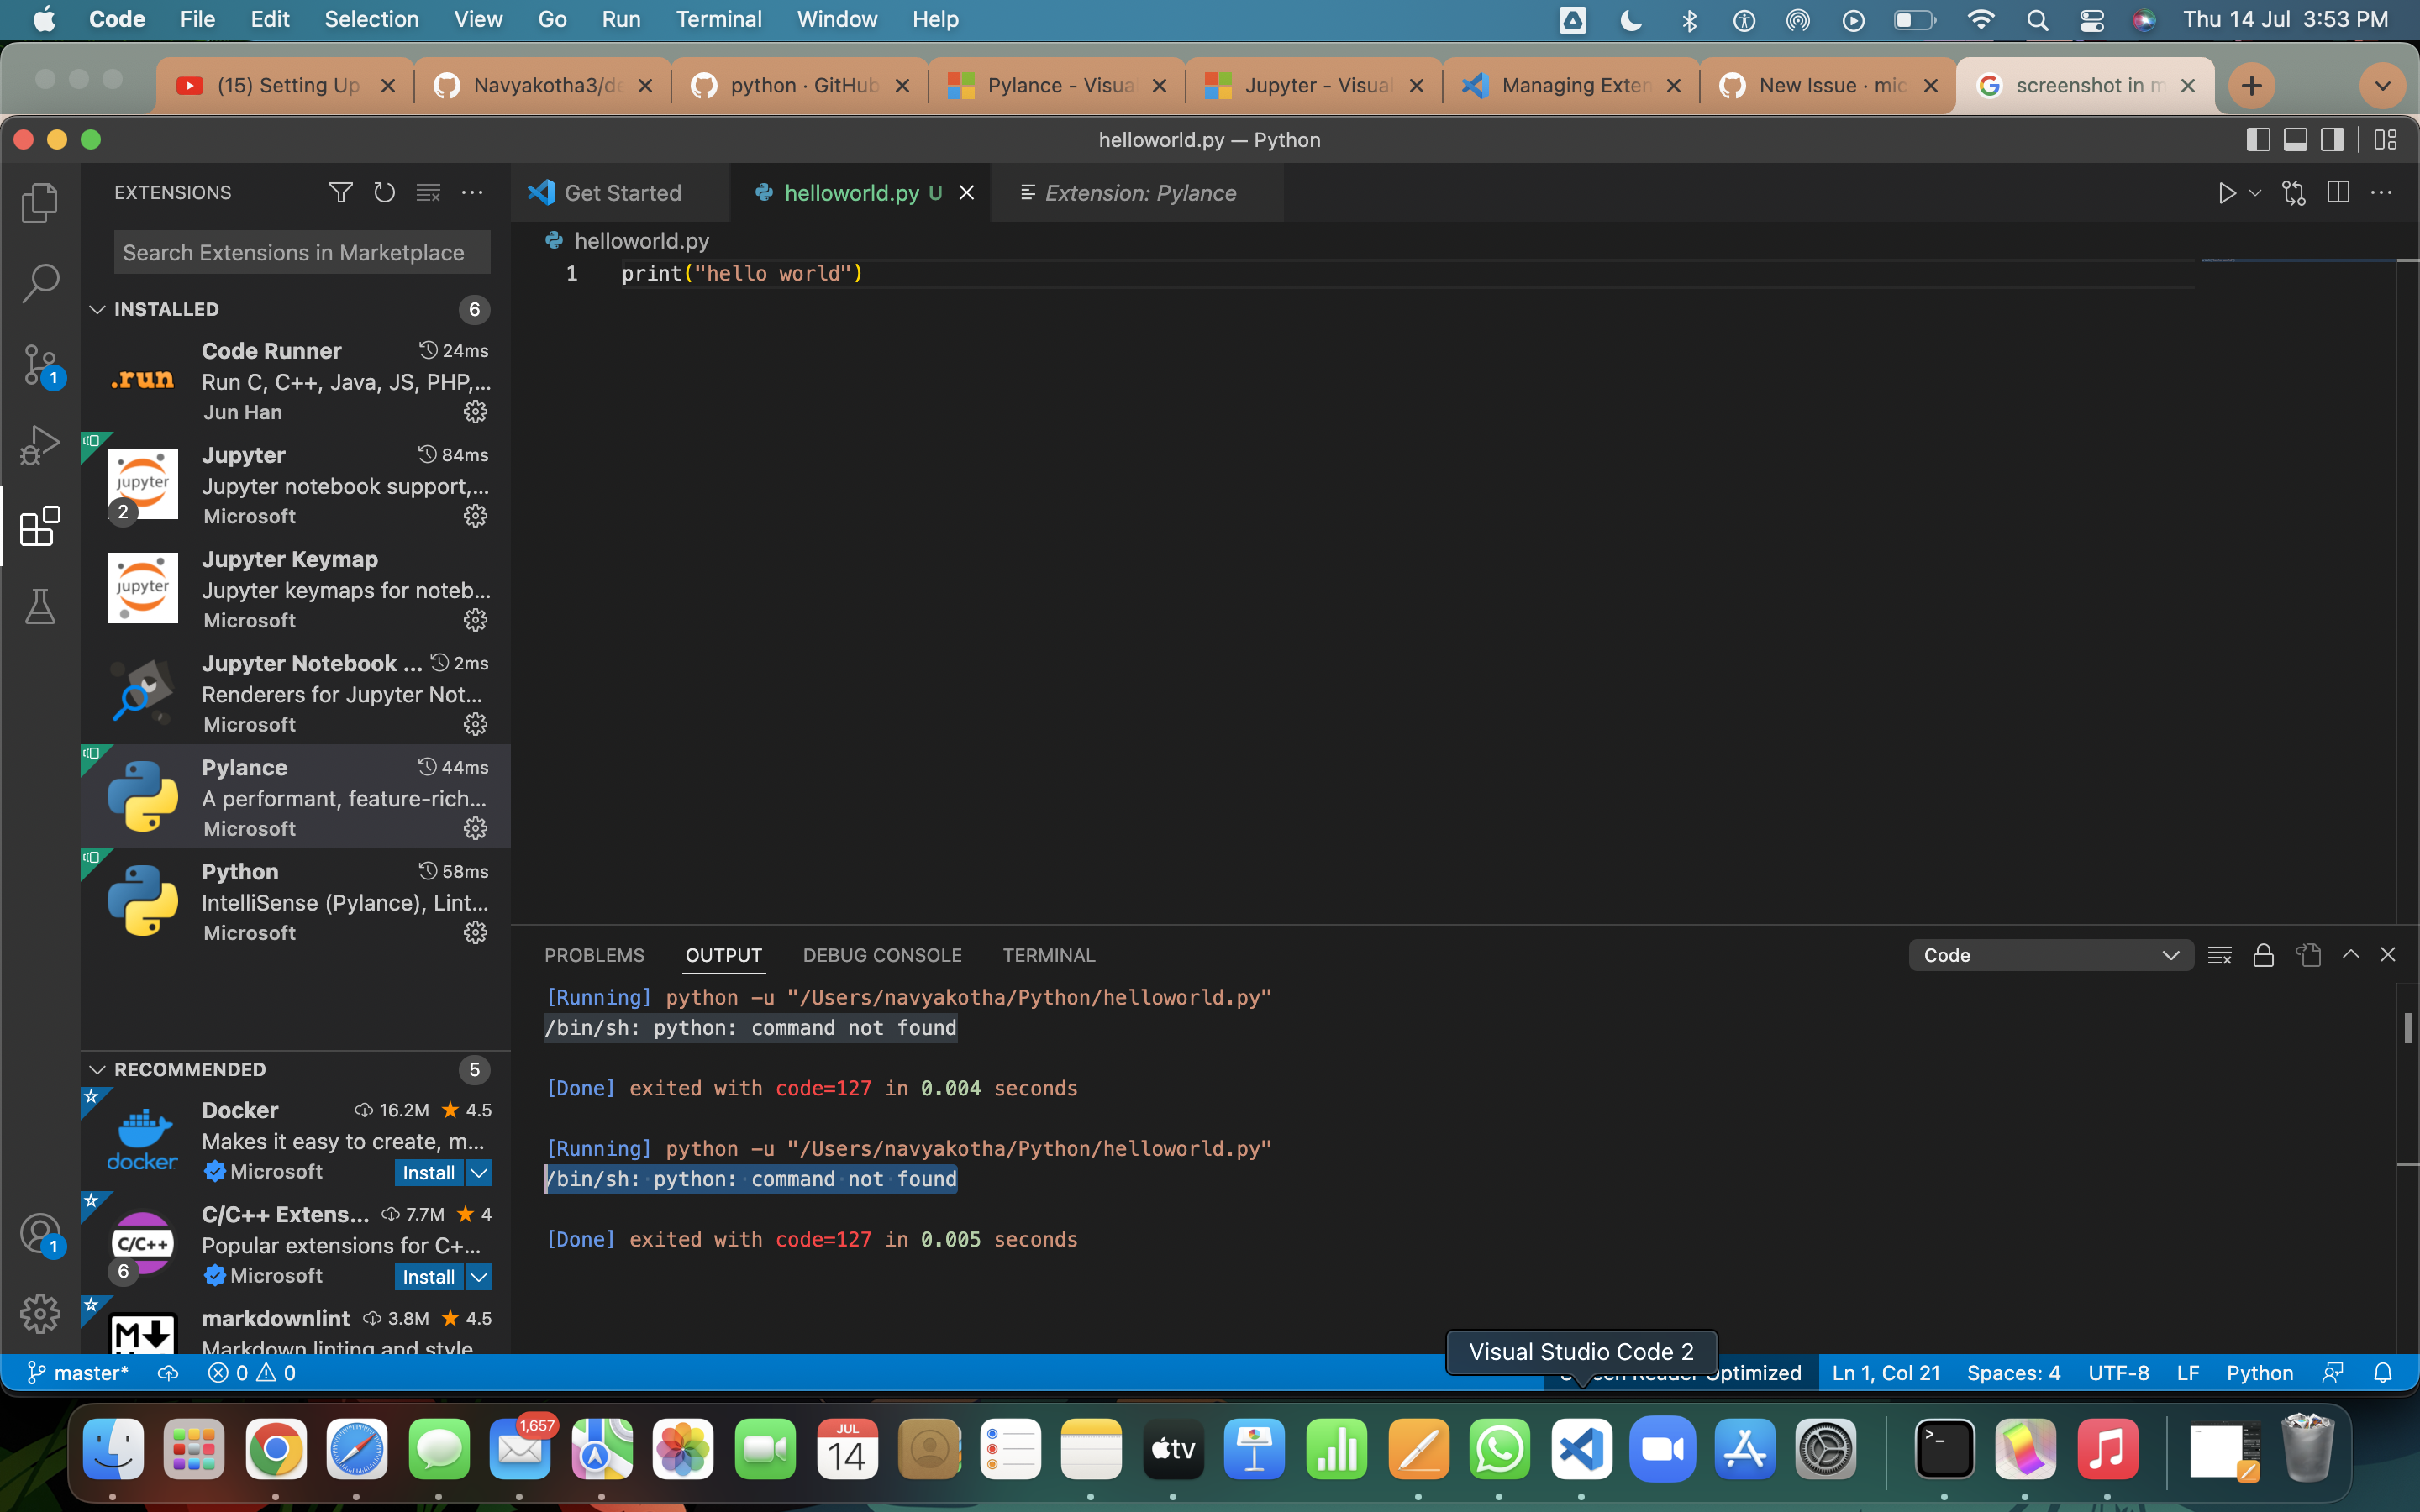2420x1512 pixels.
Task: Collapse the INSTALLED extensions section
Action: pyautogui.click(x=97, y=309)
